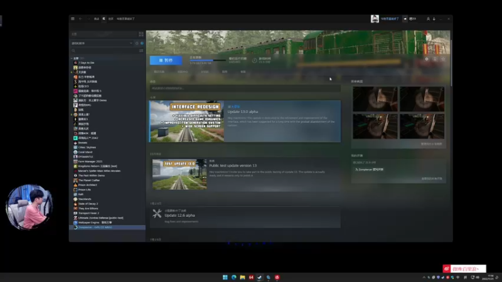The height and width of the screenshot is (282, 502).
Task: Open the bottom-right screenshot thumbnail
Action: (x=422, y=127)
